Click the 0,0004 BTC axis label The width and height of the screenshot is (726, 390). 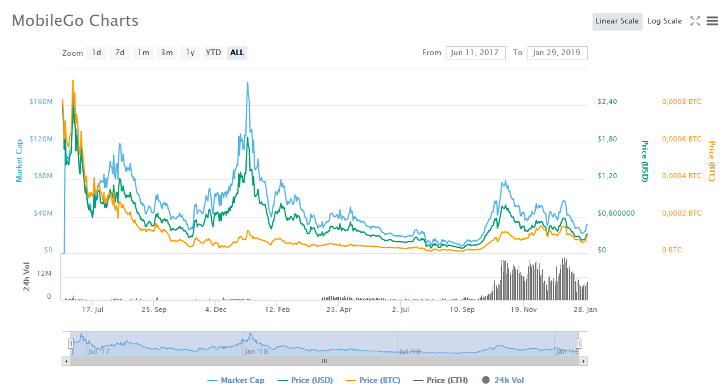coord(682,176)
